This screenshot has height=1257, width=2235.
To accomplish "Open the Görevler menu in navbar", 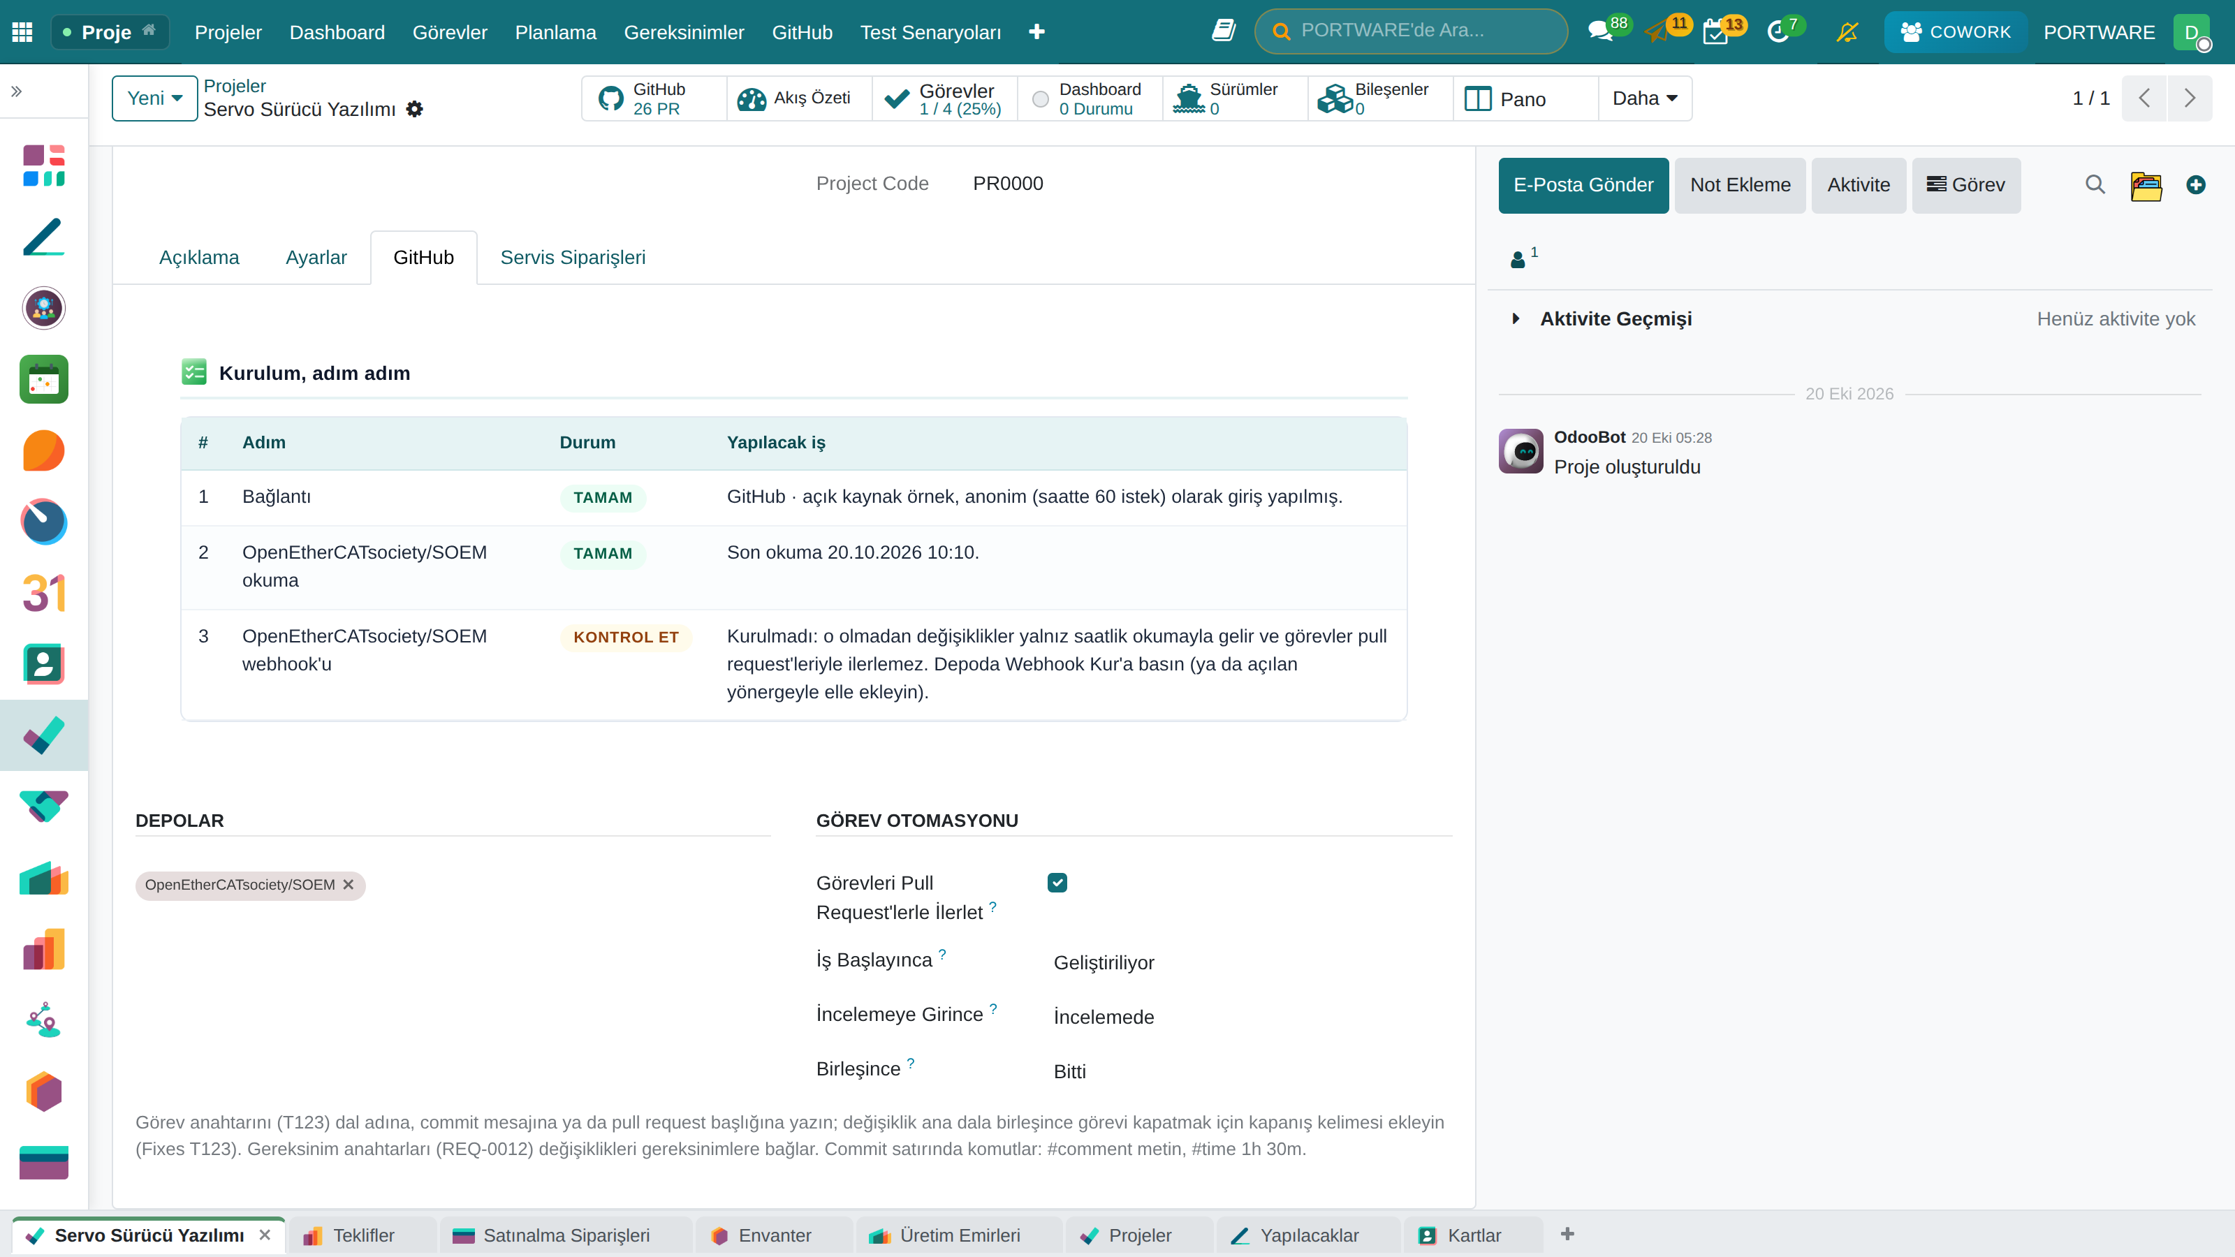I will (449, 32).
